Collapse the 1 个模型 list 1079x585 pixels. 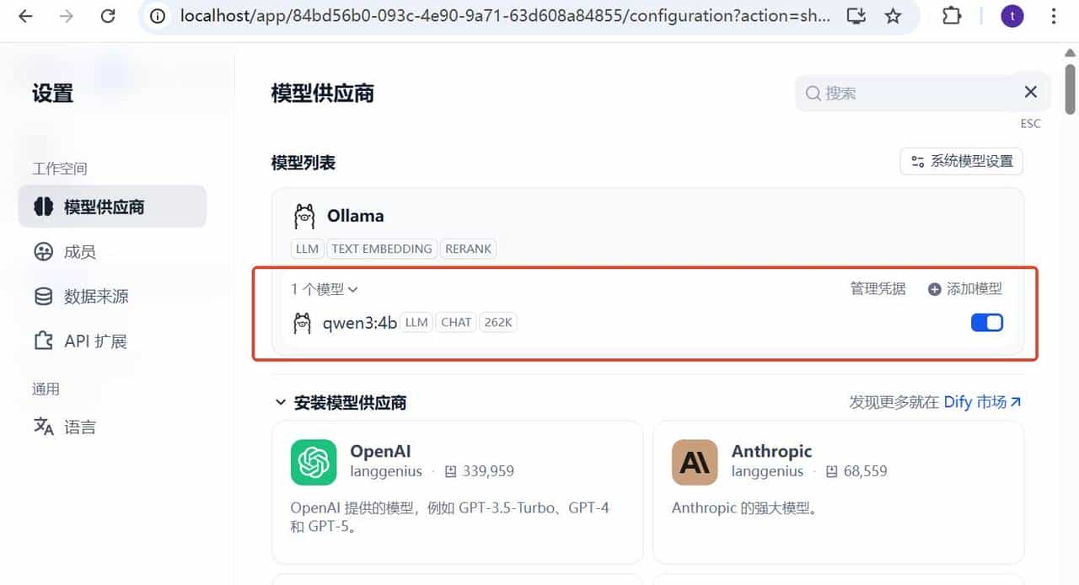325,289
